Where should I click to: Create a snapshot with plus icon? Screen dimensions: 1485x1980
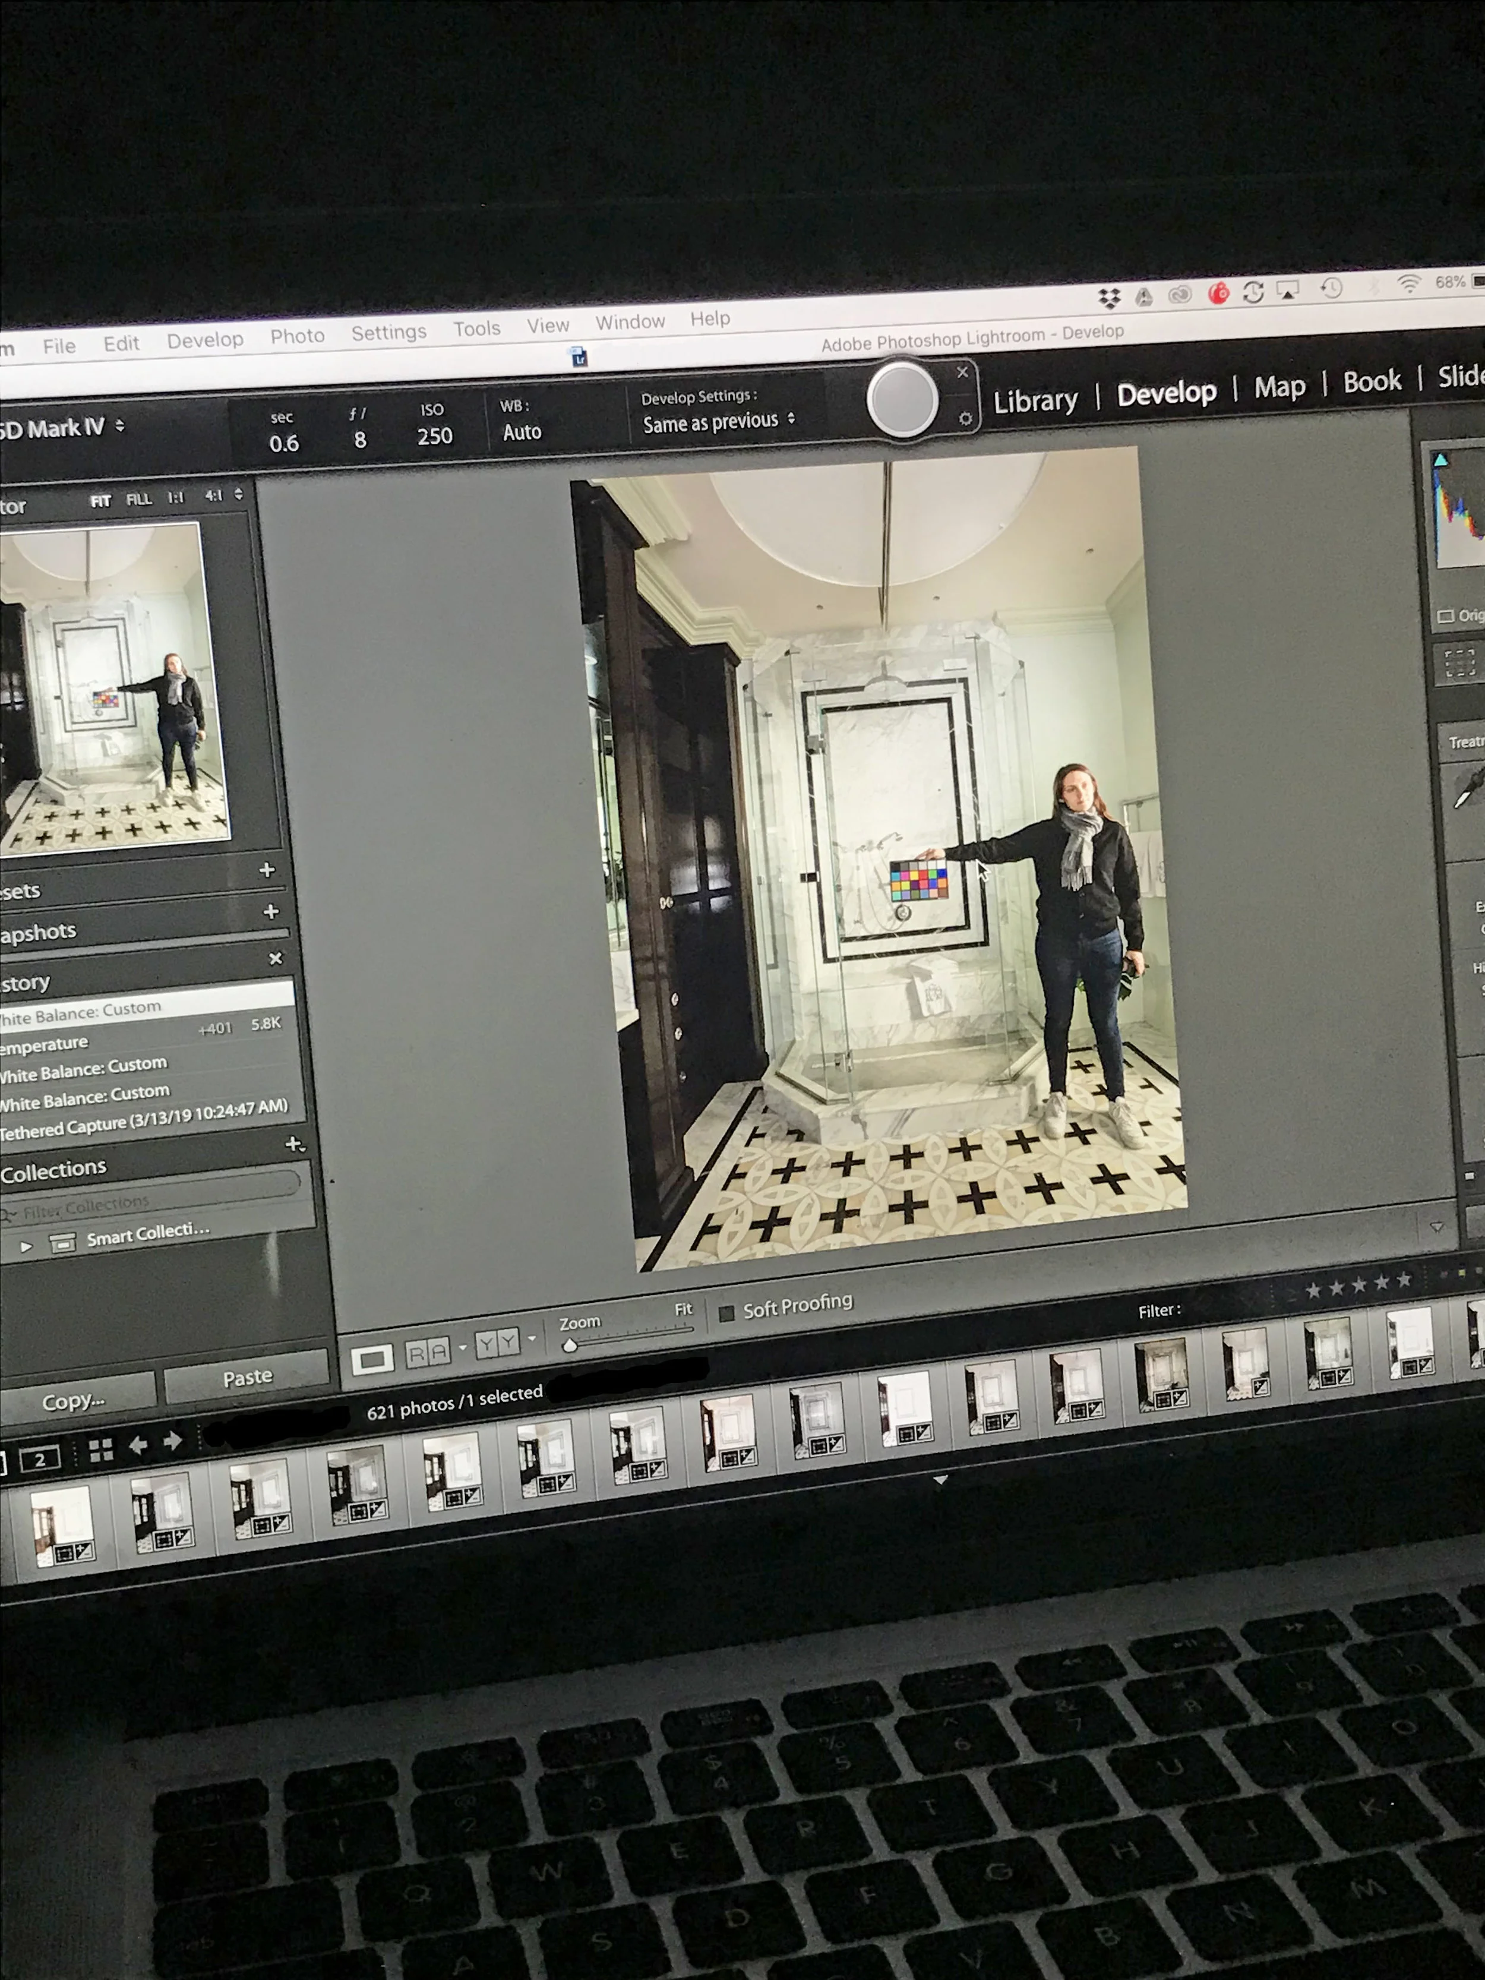[x=270, y=911]
